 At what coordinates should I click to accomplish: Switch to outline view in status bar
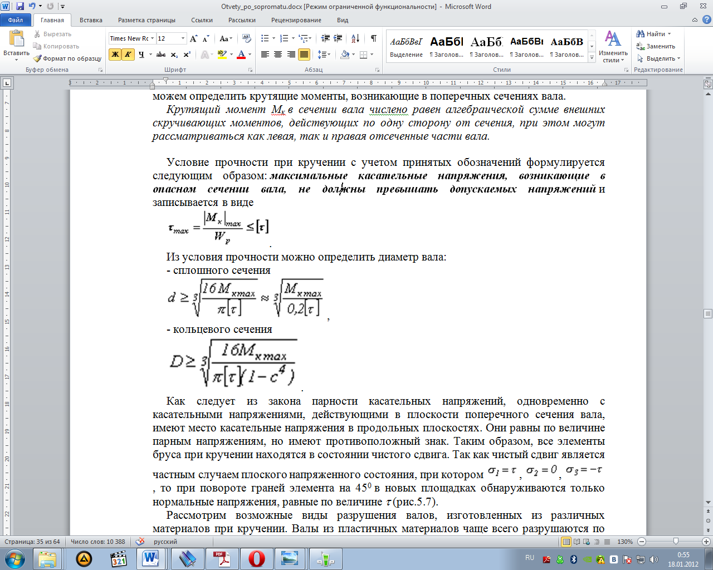click(597, 542)
